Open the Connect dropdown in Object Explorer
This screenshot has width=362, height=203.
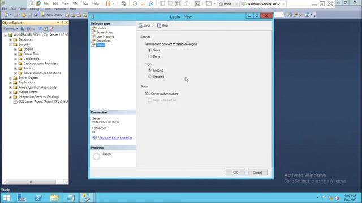click(11, 29)
